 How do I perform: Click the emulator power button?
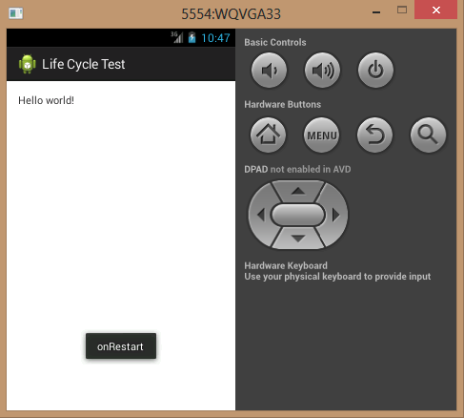tap(375, 71)
